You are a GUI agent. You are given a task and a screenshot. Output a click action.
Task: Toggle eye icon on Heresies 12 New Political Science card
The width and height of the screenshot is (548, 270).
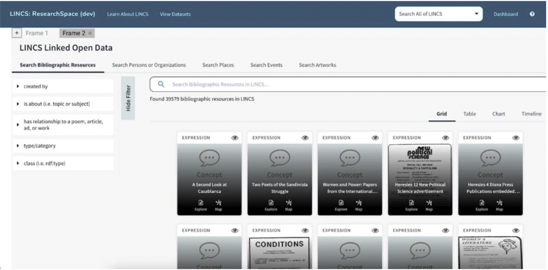click(x=445, y=138)
